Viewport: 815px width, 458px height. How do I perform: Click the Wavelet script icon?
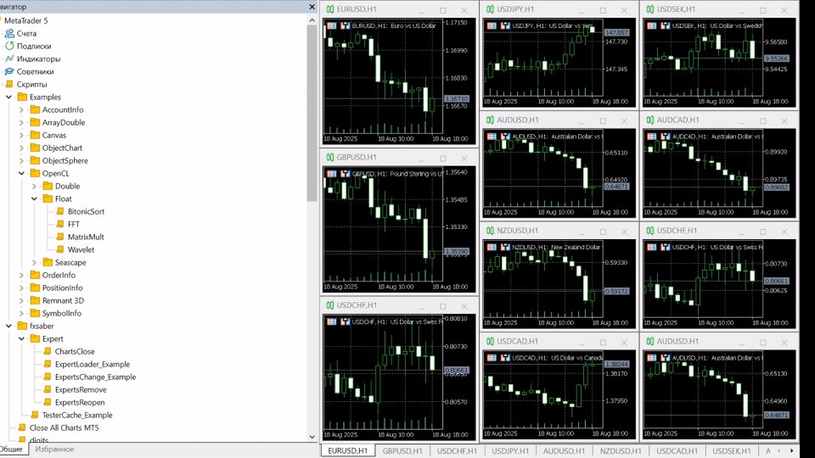tap(60, 249)
